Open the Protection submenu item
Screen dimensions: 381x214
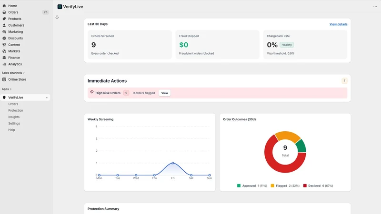point(16,110)
